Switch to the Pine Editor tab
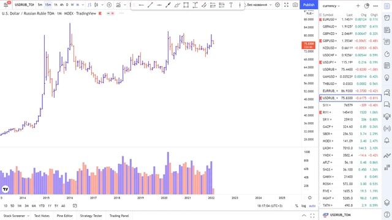The width and height of the screenshot is (392, 220). (65, 216)
